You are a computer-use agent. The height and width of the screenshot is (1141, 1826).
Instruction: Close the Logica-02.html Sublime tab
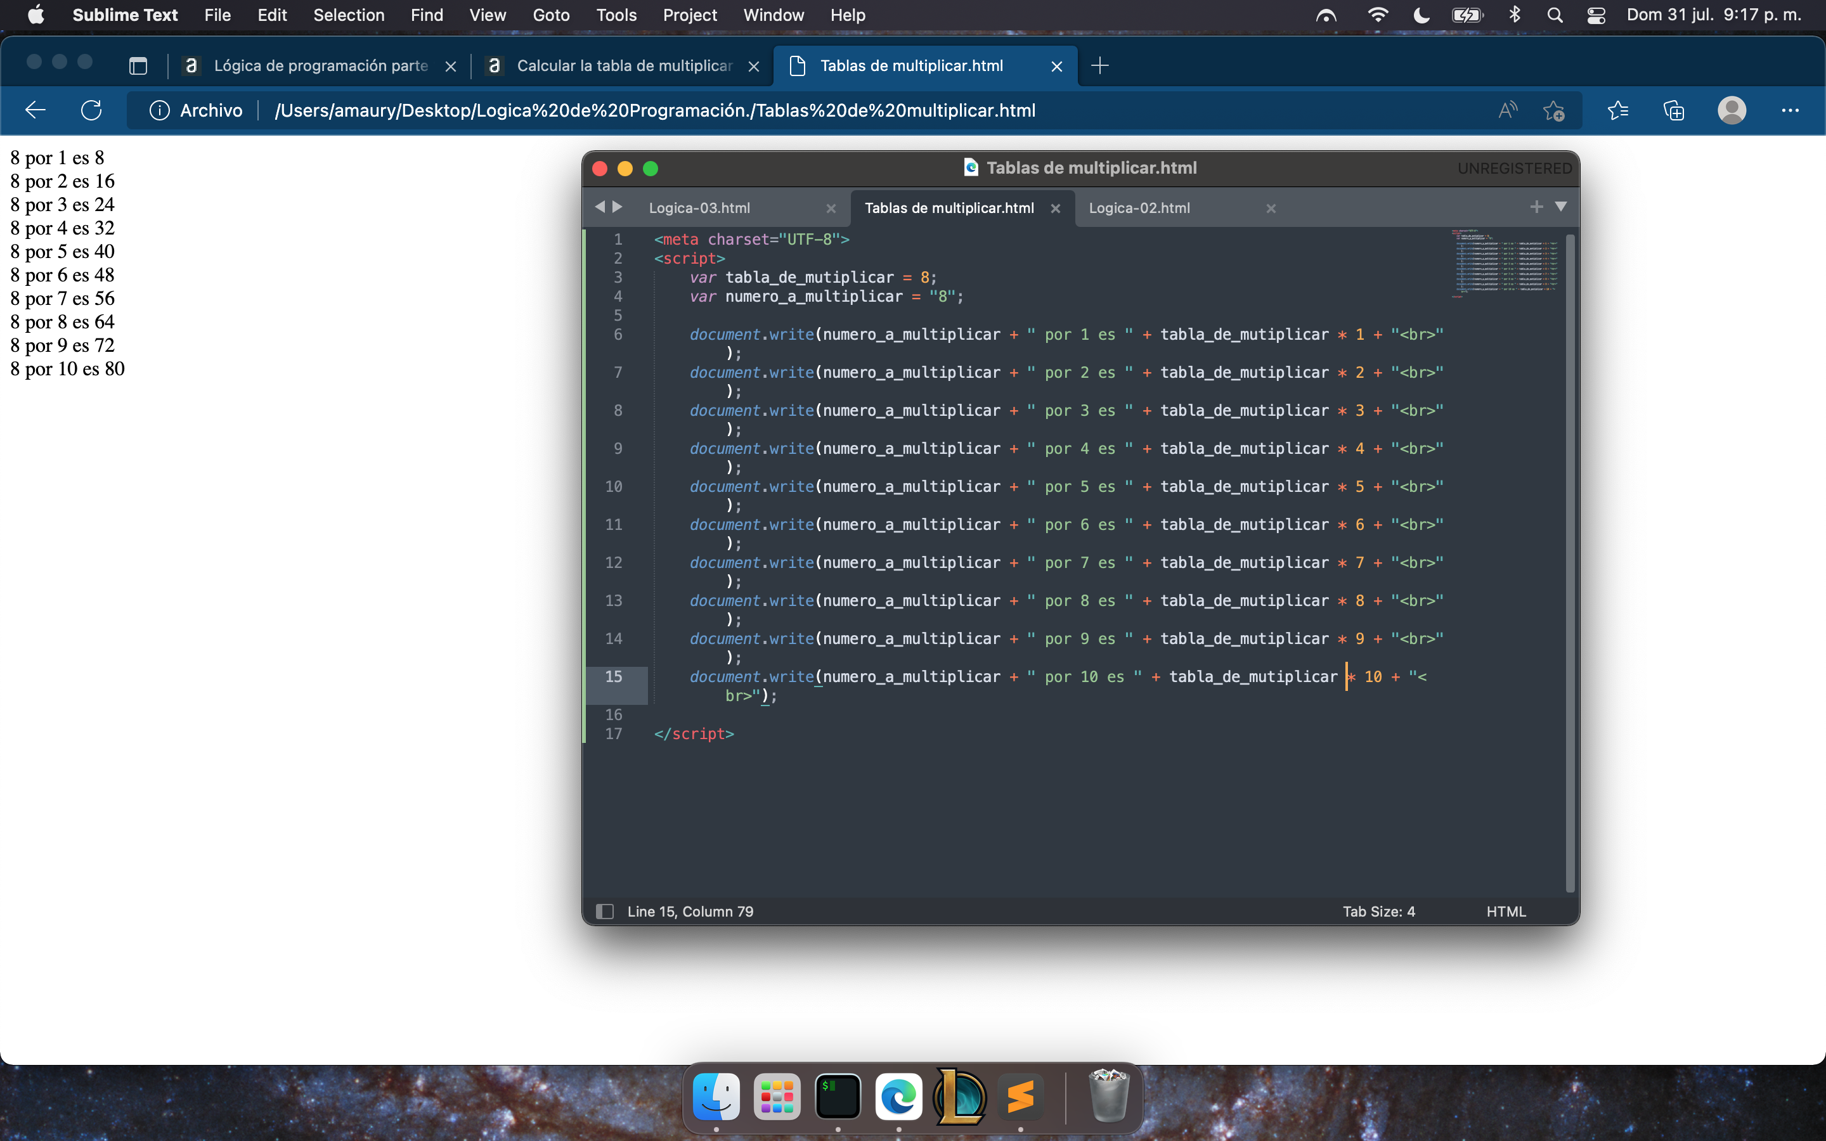coord(1271,209)
